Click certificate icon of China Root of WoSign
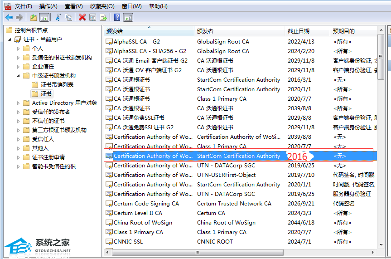The height and width of the screenshot is (259, 391). (x=109, y=223)
